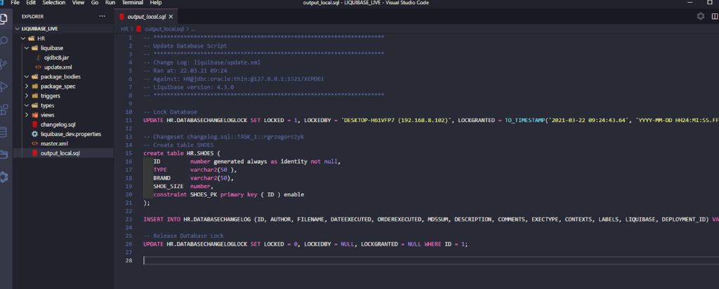
Task: Open the Terminal menu
Action: tap(131, 3)
